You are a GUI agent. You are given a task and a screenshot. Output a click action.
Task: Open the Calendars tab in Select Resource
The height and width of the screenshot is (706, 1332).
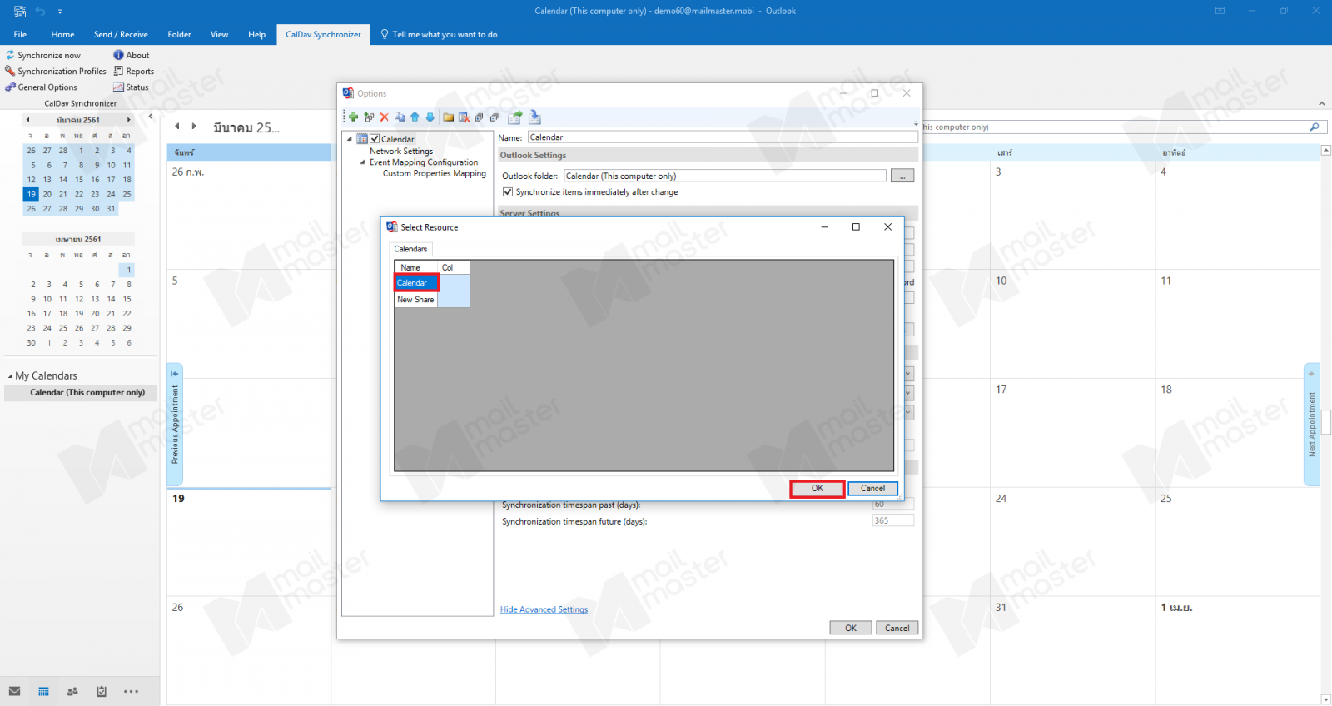coord(410,249)
